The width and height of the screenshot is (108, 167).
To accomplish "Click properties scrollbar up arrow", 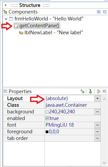I will pyautogui.click(x=104, y=99).
